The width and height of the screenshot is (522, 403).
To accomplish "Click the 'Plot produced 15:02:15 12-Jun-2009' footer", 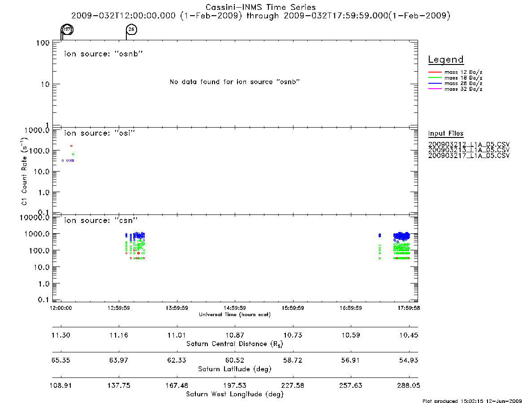I will point(472,401).
